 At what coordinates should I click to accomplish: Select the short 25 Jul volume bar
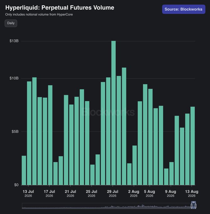tap(92, 175)
